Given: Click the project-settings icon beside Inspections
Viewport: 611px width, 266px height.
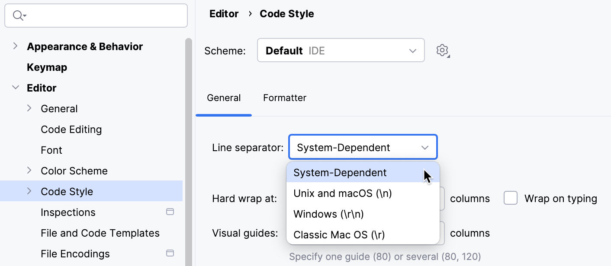Looking at the screenshot, I should point(170,212).
